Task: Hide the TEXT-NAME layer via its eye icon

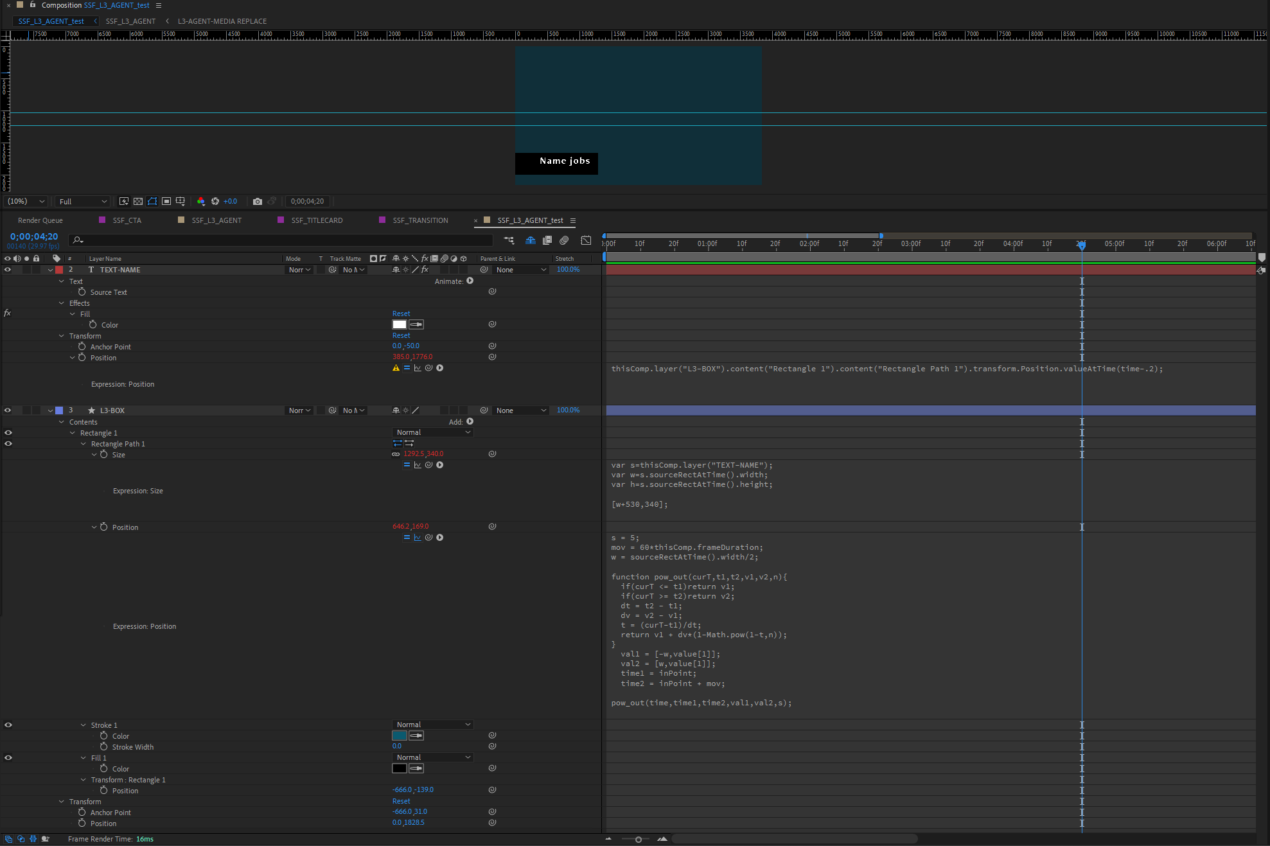Action: click(8, 270)
